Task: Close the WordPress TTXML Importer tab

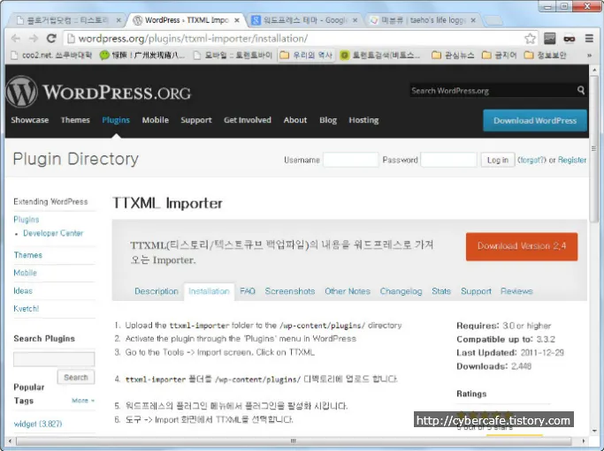Action: click(x=237, y=20)
